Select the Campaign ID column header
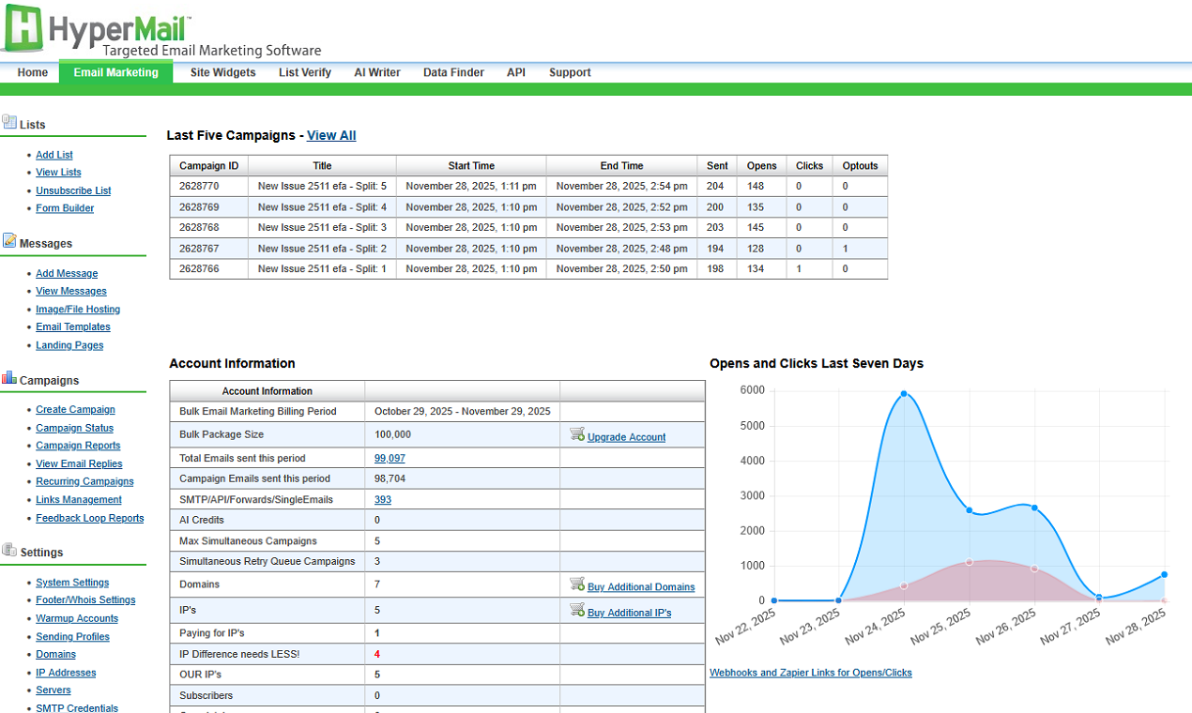 (208, 166)
